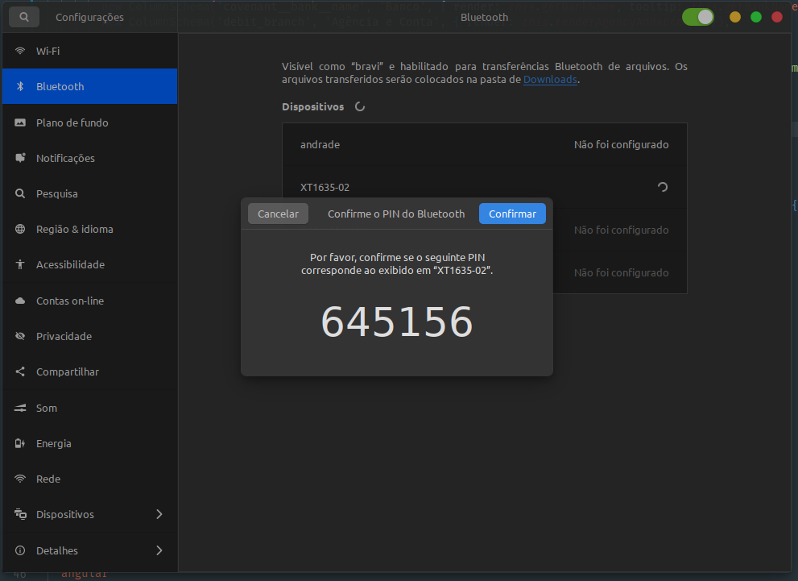
Task: Click the Som sliders icon
Action: click(20, 408)
